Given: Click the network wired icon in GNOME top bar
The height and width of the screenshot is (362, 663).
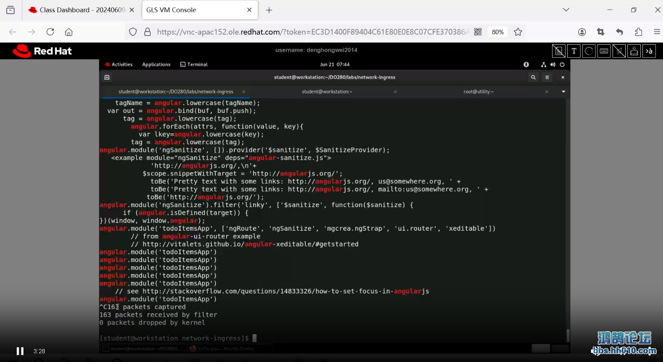Looking at the screenshot, I should coord(544,64).
